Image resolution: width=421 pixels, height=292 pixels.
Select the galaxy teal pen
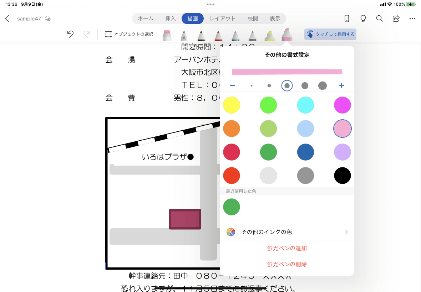[235, 36]
